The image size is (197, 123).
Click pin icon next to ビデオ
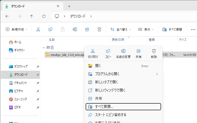point(38,107)
